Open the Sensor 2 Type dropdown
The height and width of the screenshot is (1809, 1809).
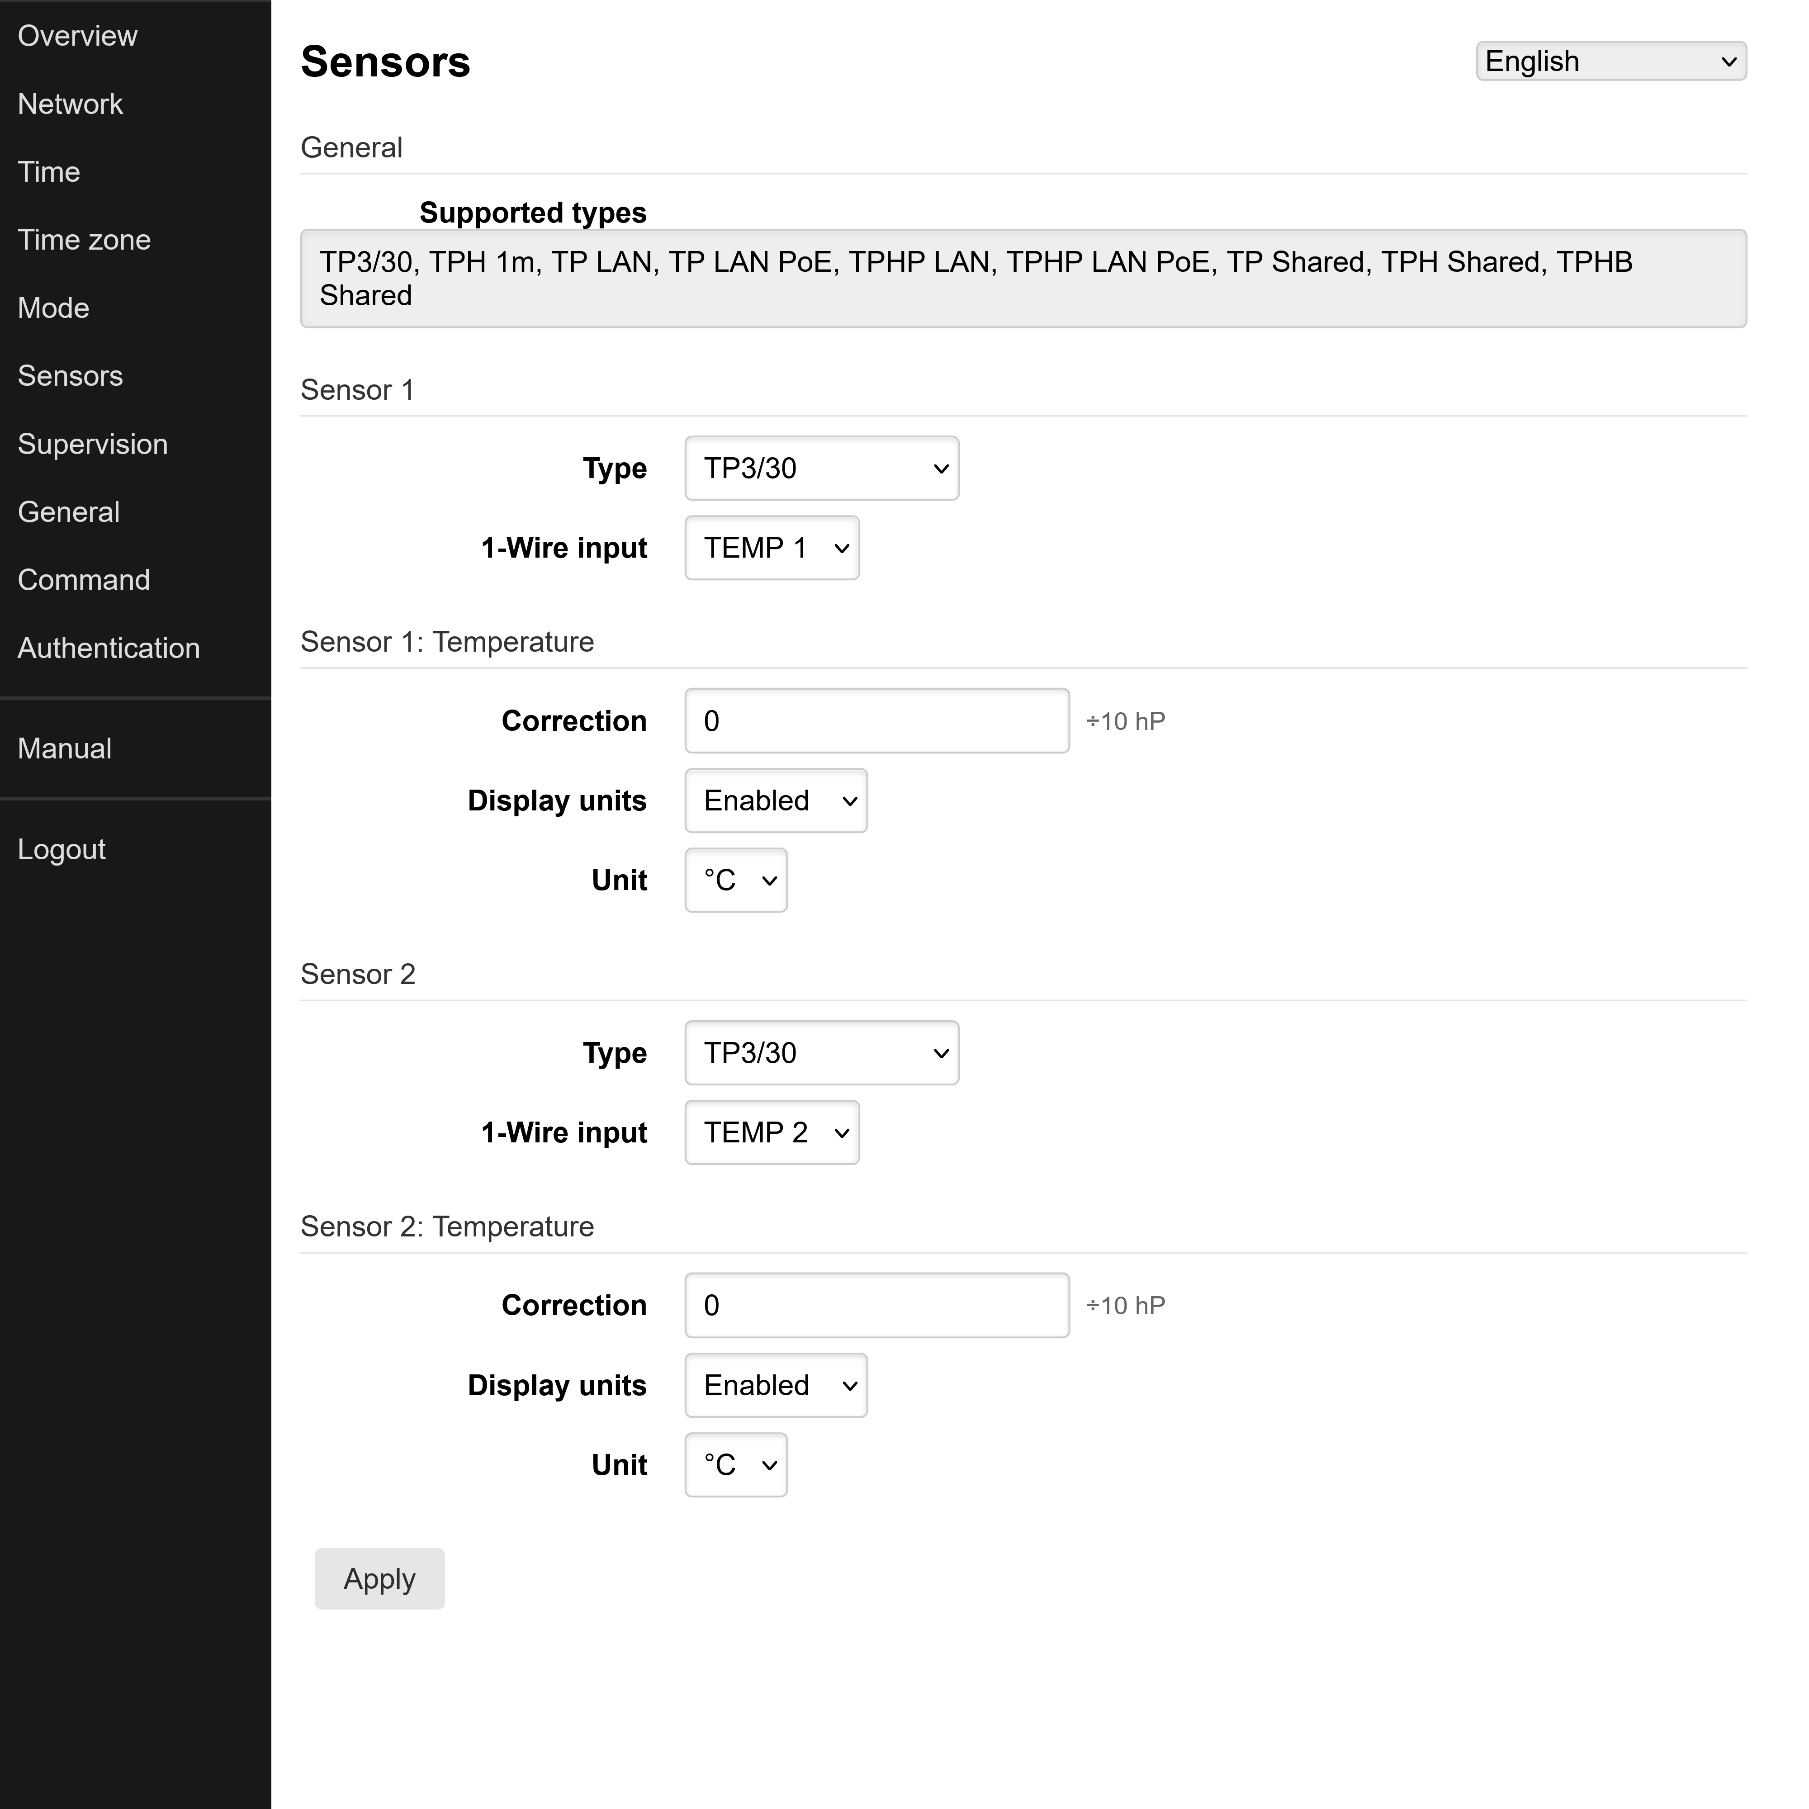coord(820,1052)
